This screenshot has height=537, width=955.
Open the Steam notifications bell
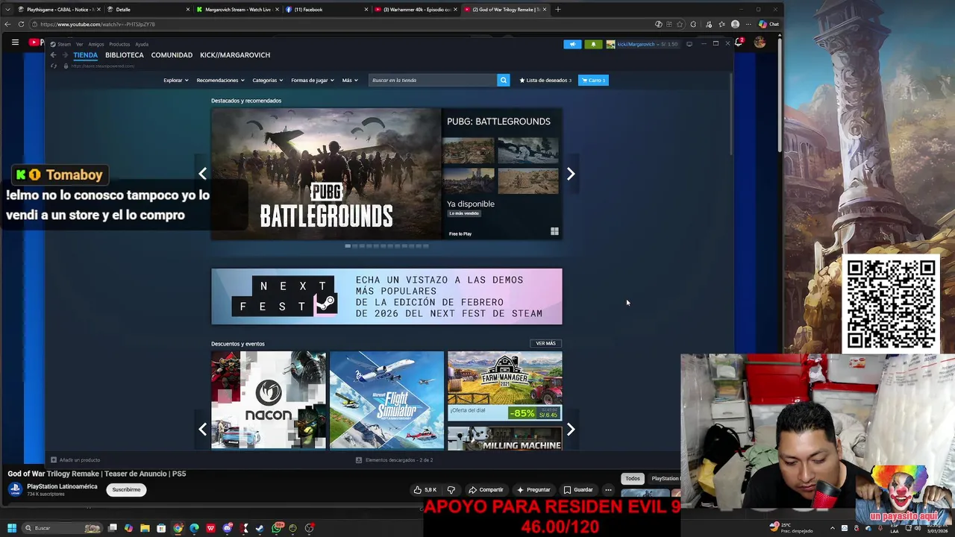[593, 44]
